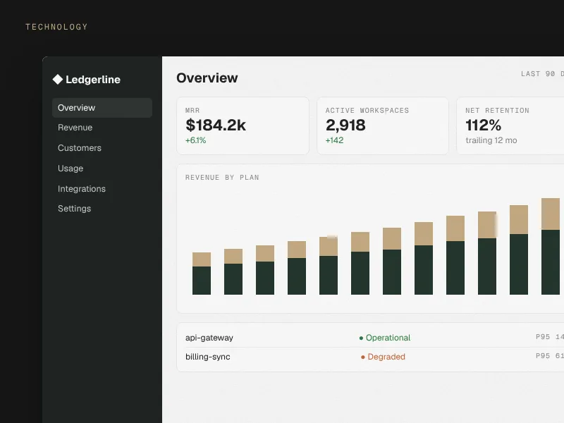564x423 pixels.
Task: Open the MRR $184.2k card
Action: coord(243,126)
